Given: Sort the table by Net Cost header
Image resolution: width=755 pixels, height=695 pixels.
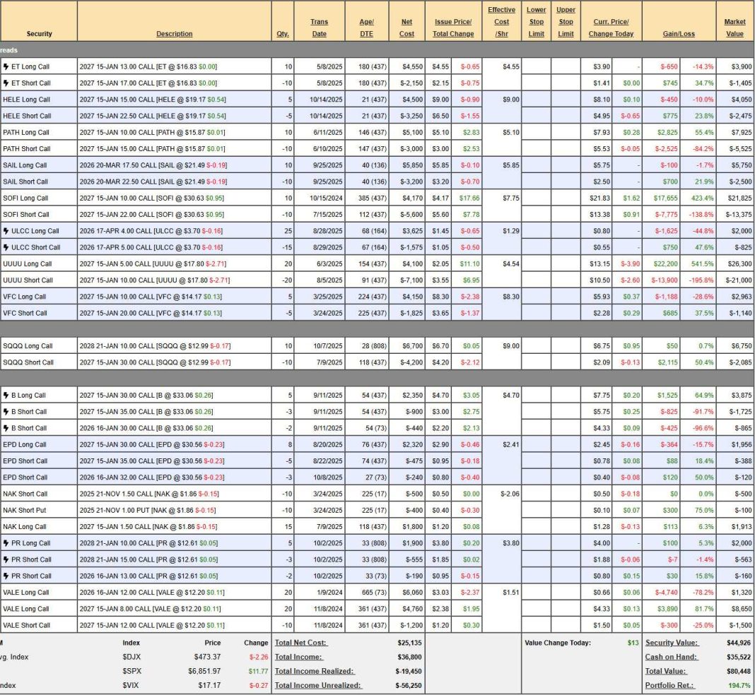Looking at the screenshot, I should 406,28.
